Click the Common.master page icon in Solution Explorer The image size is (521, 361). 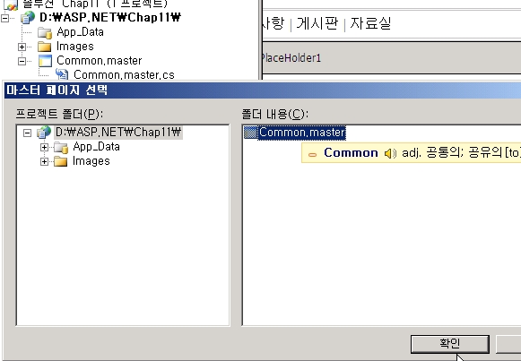click(x=45, y=61)
